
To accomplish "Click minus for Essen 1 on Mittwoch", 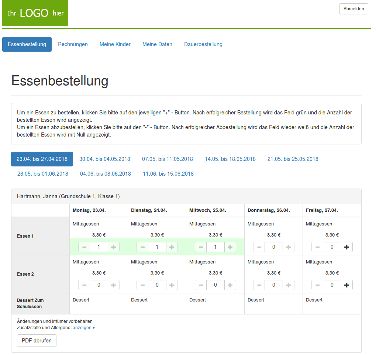I will [200, 247].
